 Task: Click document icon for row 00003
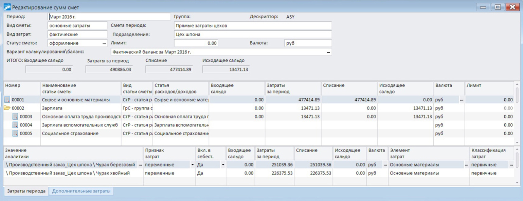coord(15,117)
